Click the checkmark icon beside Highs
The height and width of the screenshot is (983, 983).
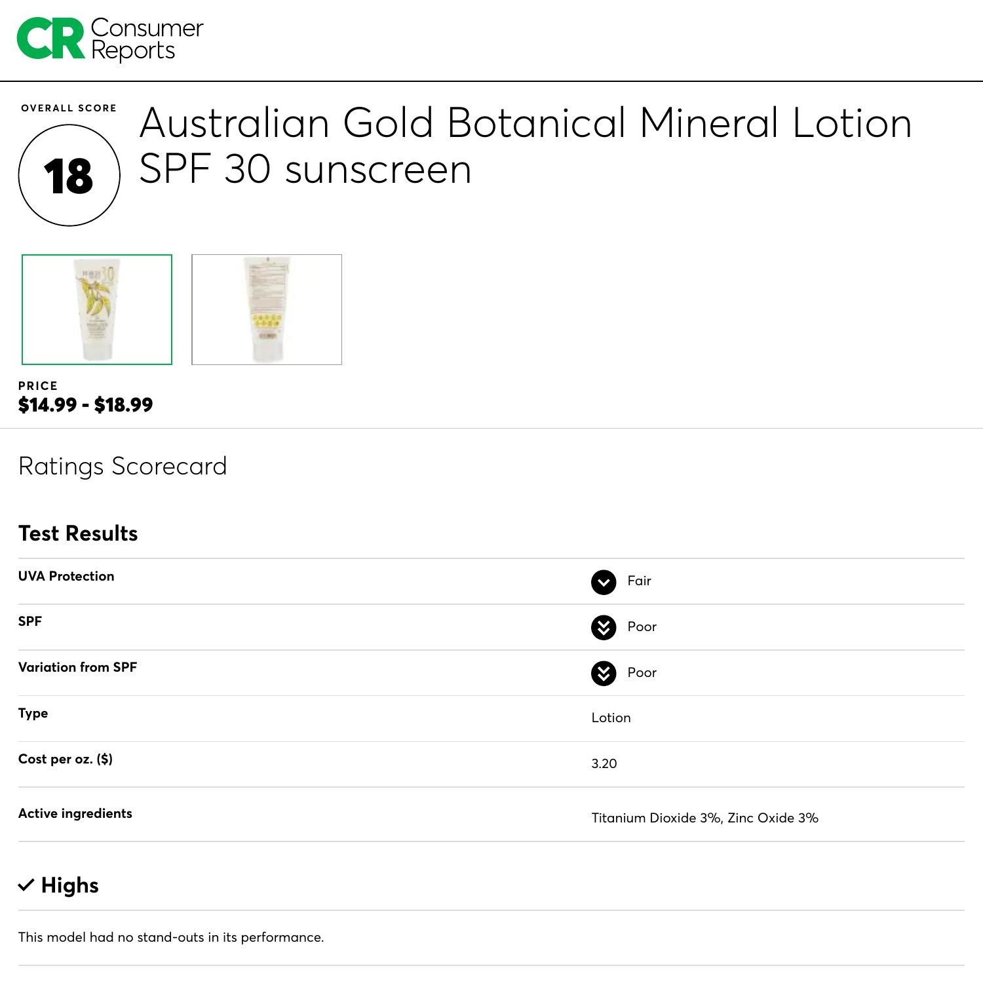[26, 885]
